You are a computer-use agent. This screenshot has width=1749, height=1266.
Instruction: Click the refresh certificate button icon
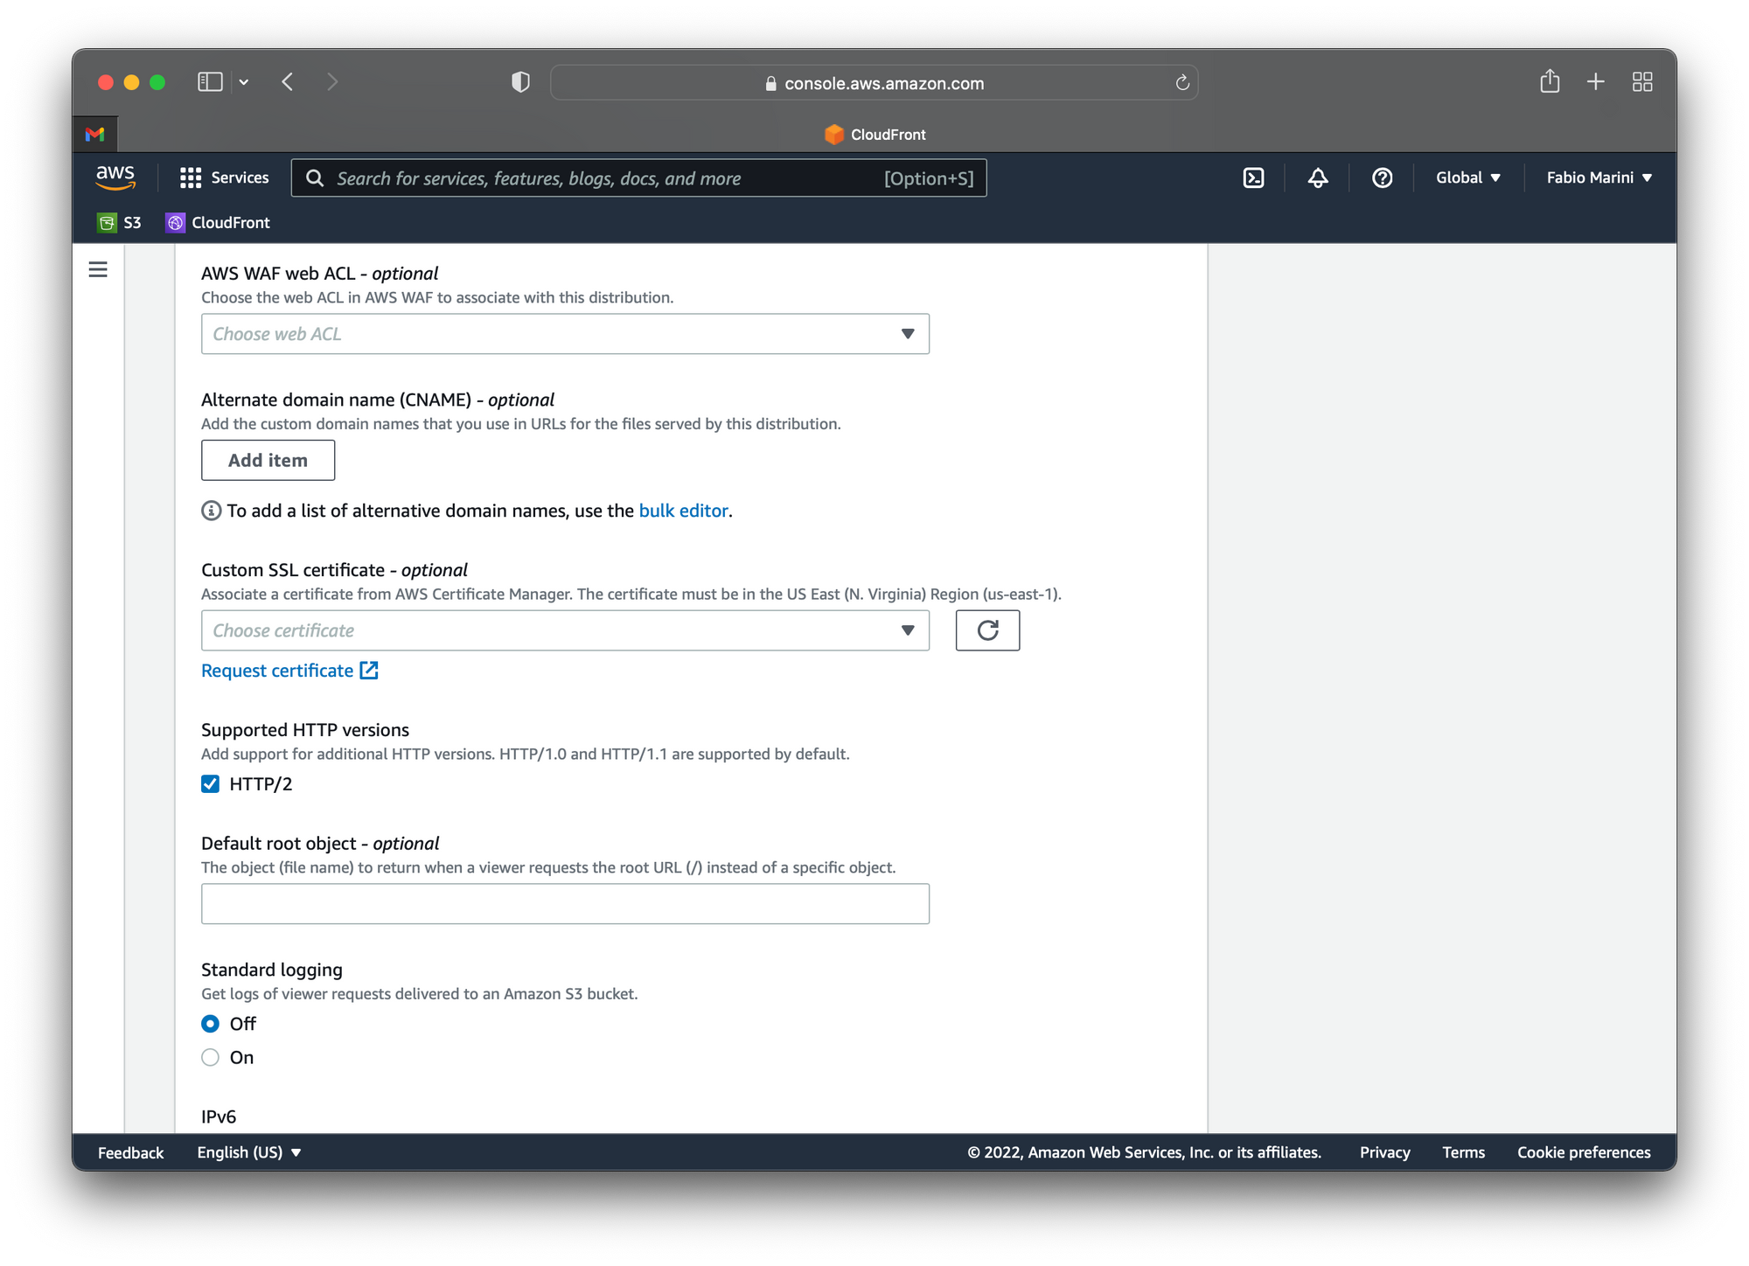987,630
